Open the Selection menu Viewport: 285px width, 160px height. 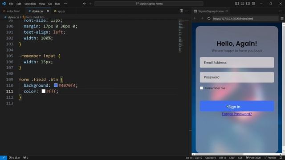pos(30,4)
